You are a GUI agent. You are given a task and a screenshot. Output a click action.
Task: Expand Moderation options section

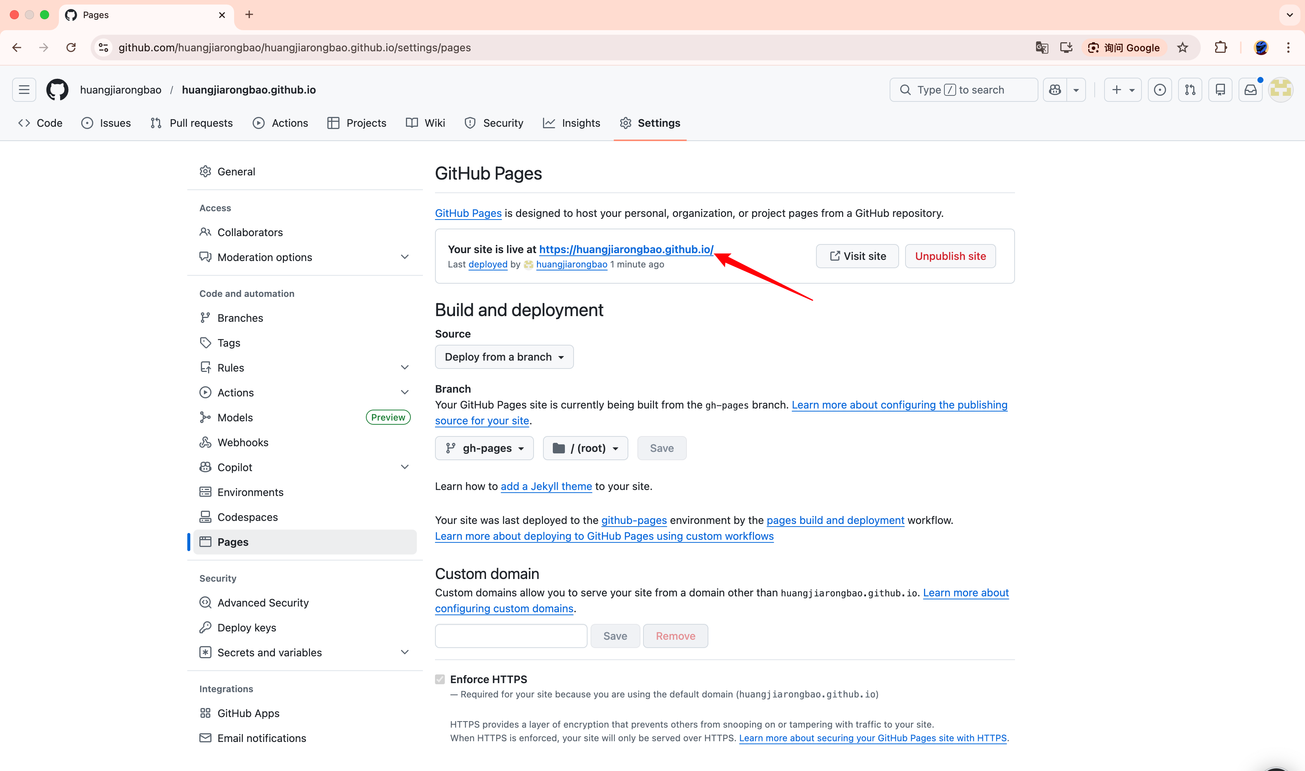[x=305, y=257]
